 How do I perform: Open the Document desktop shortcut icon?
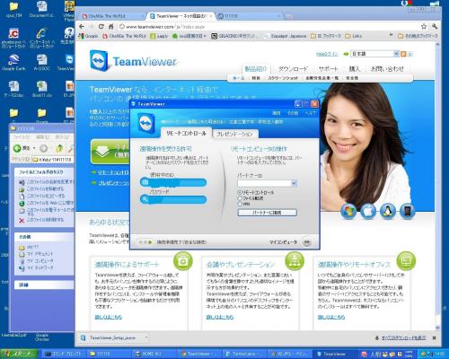tap(42, 9)
